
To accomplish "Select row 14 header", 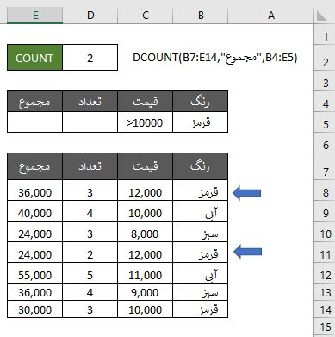I will pyautogui.click(x=325, y=309).
